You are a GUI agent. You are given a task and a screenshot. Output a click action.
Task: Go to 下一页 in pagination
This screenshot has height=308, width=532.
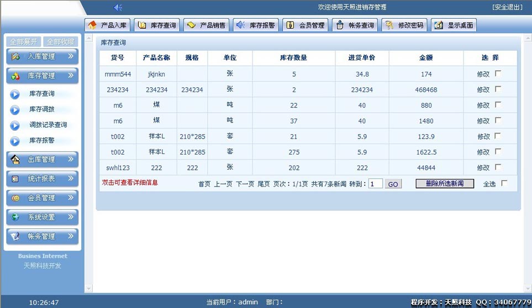[245, 184]
